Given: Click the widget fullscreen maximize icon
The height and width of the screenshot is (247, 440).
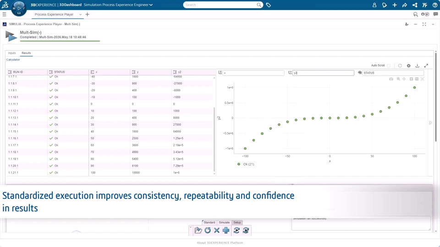Looking at the screenshot, I should click(424, 24).
